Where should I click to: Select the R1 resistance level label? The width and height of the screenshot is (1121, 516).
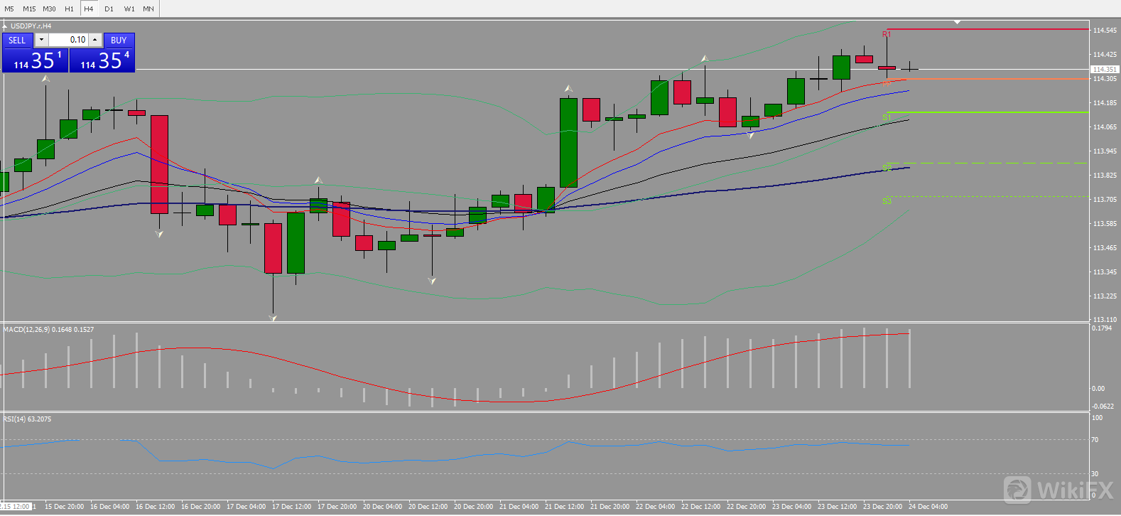(886, 34)
